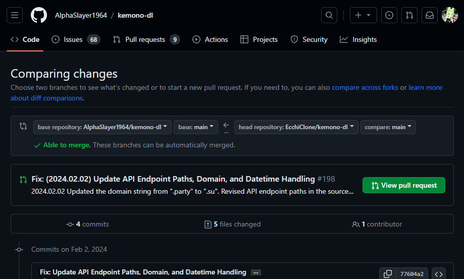The width and height of the screenshot is (464, 279).
Task: Open the search magnifier button
Action: 329,15
